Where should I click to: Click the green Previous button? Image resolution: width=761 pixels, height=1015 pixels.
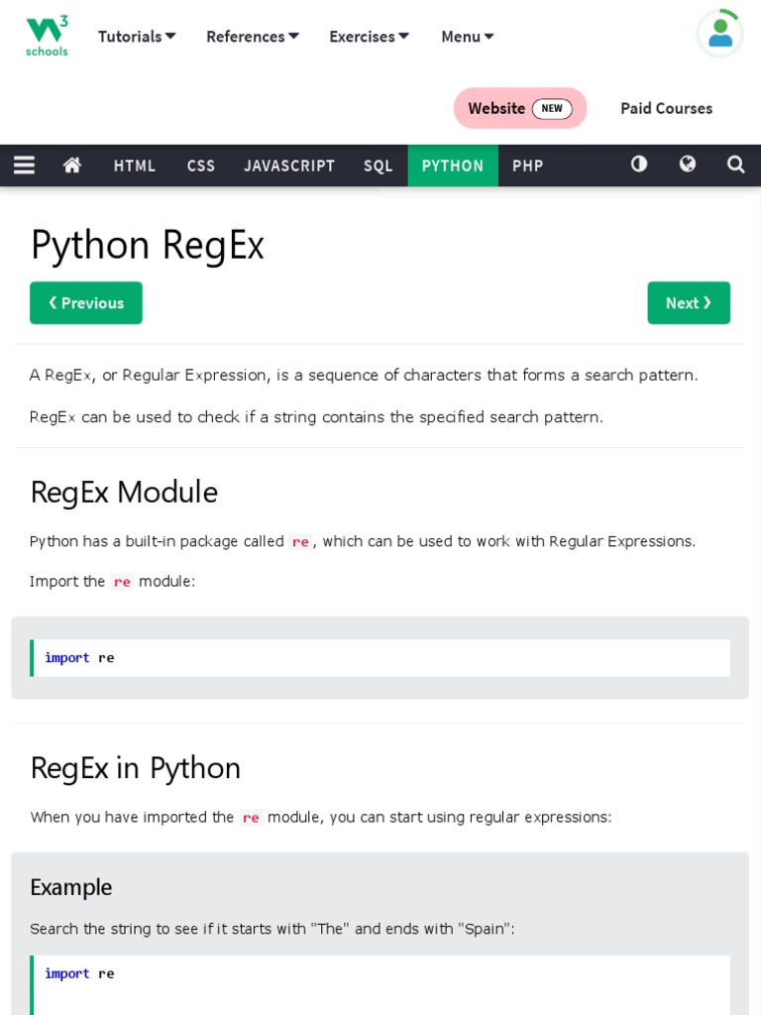pos(86,303)
